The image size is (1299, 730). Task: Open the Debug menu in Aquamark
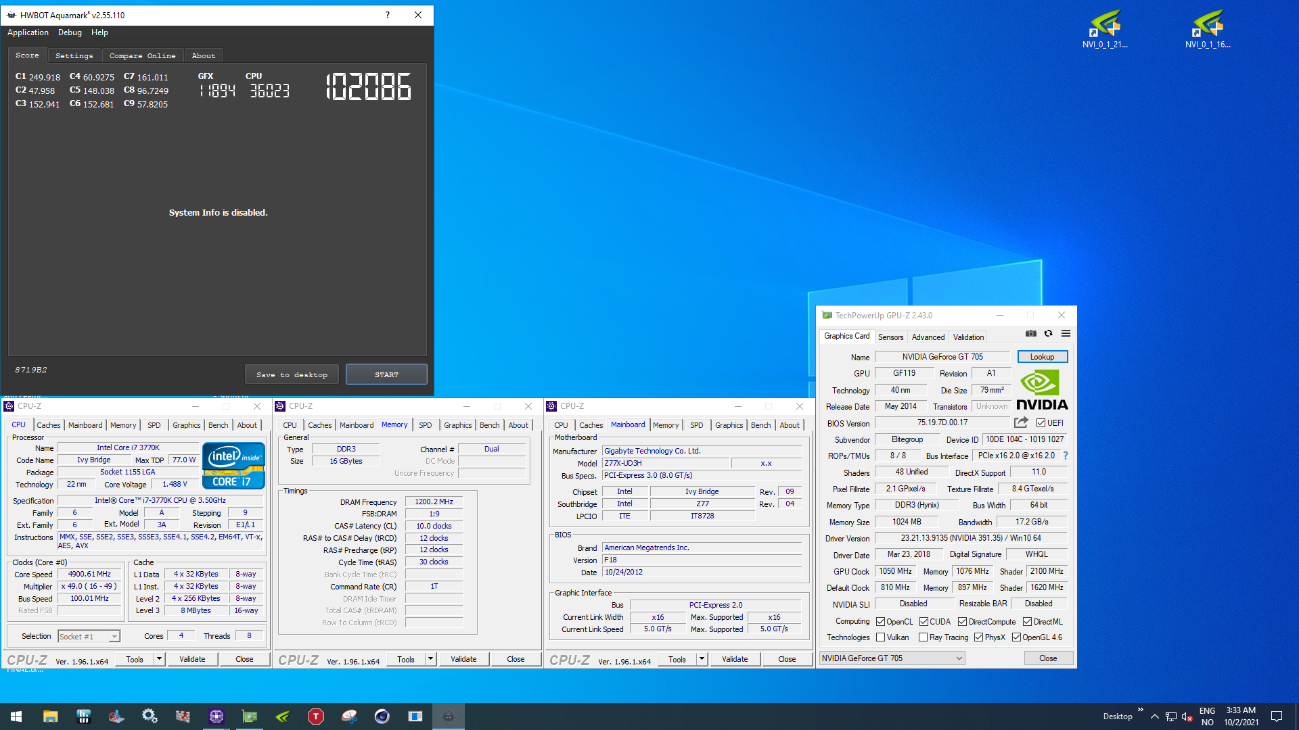pyautogui.click(x=70, y=32)
